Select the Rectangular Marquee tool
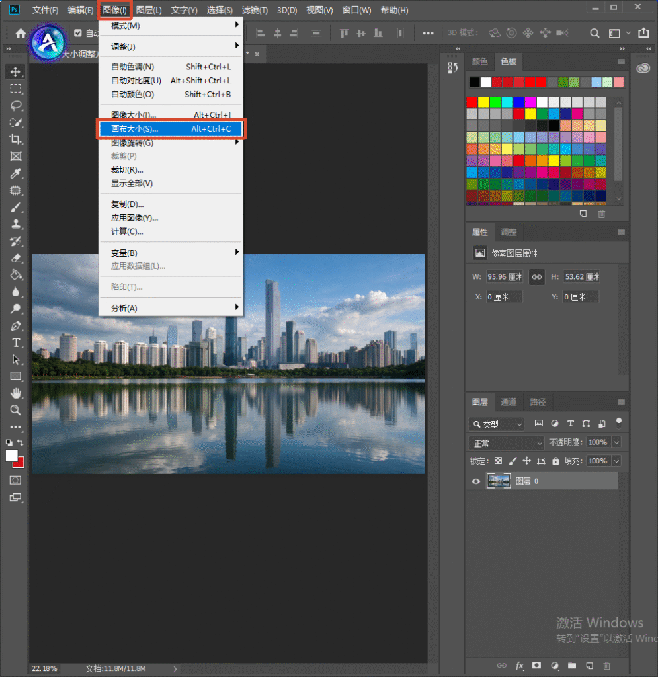The image size is (658, 677). pos(16,89)
